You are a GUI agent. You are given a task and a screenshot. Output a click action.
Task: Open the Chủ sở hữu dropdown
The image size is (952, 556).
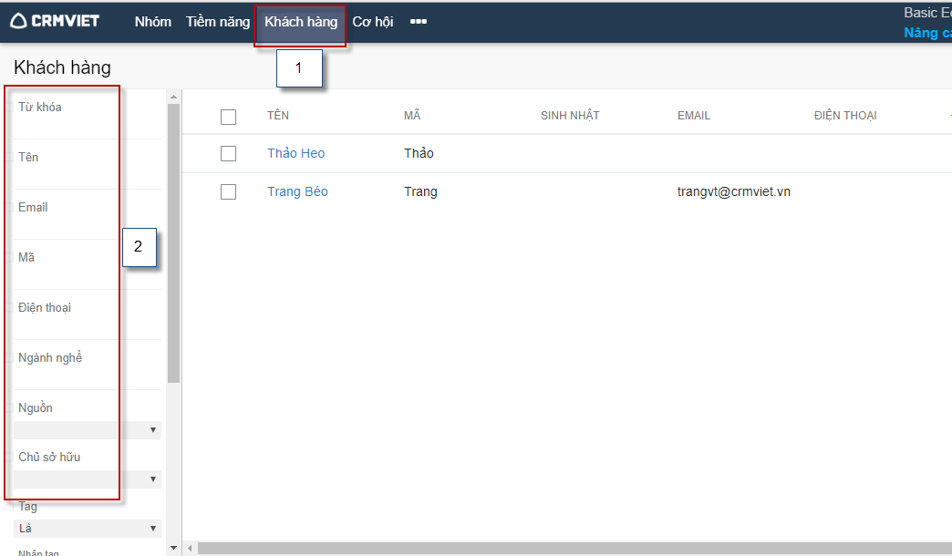point(88,479)
